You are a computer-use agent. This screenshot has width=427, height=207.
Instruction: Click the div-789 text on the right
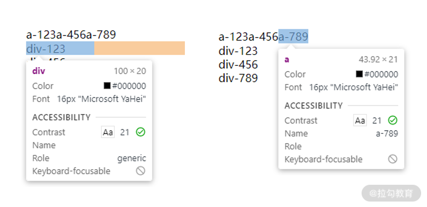tap(238, 78)
